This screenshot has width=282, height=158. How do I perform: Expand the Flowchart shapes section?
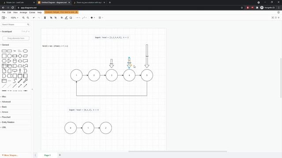coord(6,117)
